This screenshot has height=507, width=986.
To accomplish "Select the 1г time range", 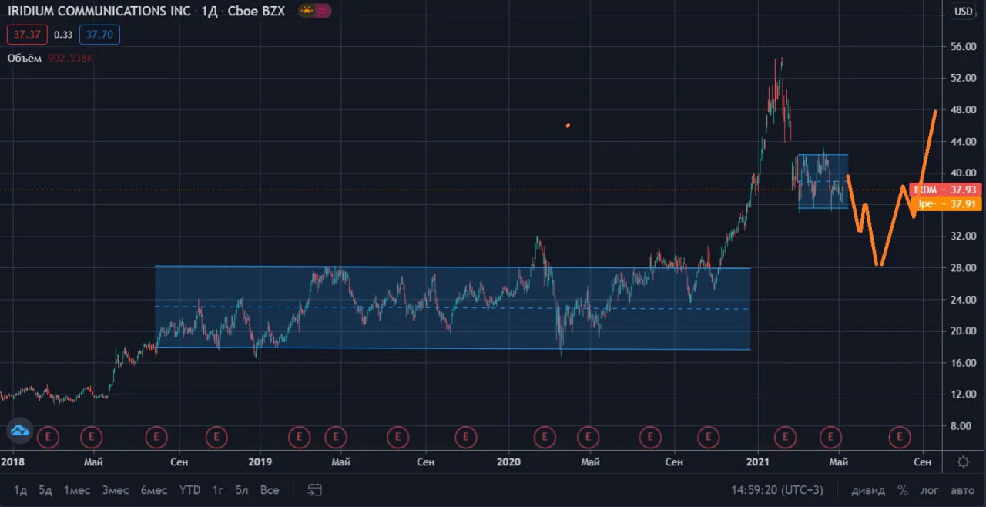I will tap(218, 490).
